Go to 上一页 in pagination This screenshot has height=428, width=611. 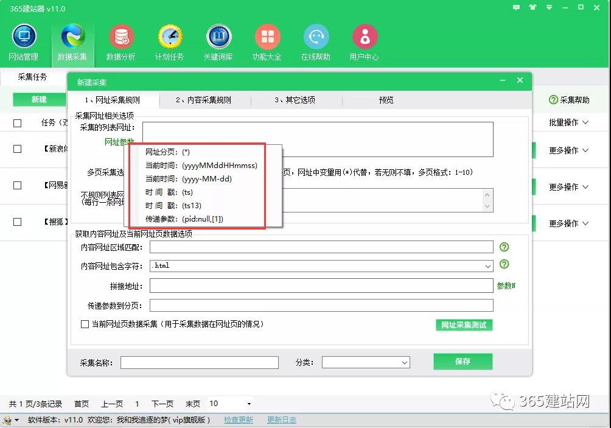coord(112,404)
